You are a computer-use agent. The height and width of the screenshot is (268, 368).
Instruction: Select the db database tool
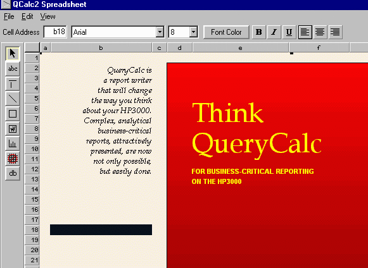click(x=13, y=173)
